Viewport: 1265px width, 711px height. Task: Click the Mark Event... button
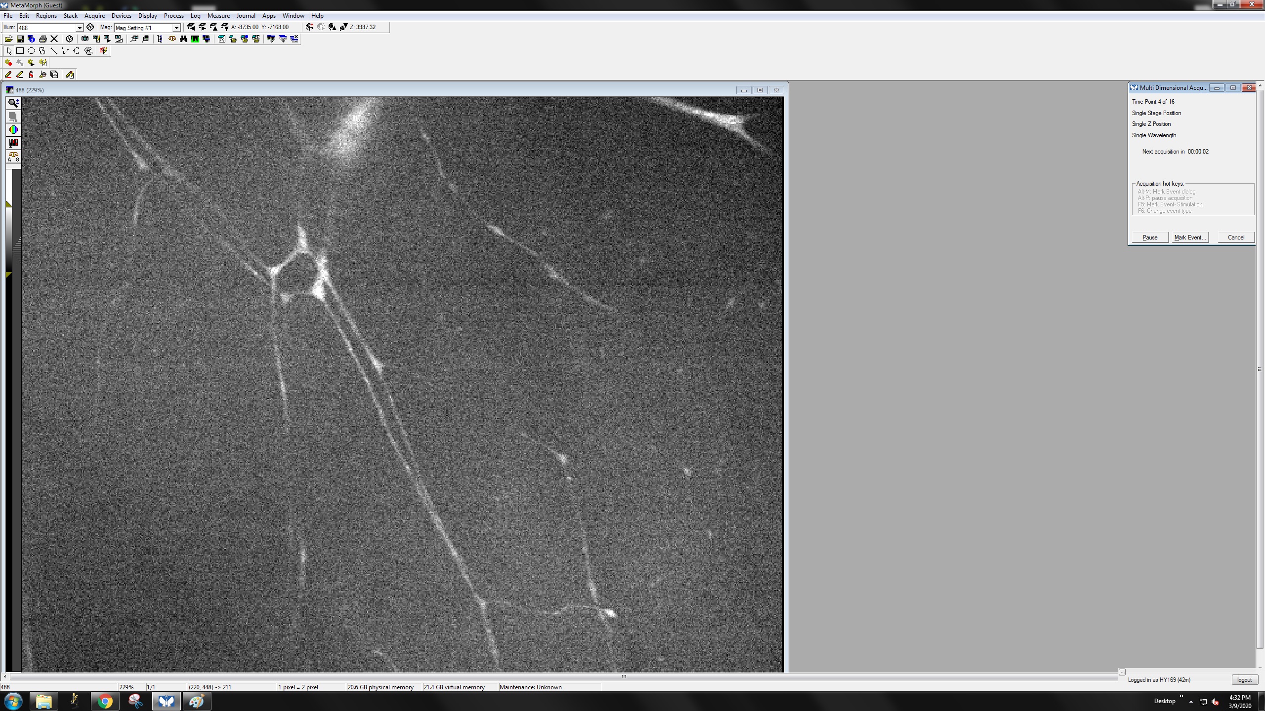[1190, 237]
